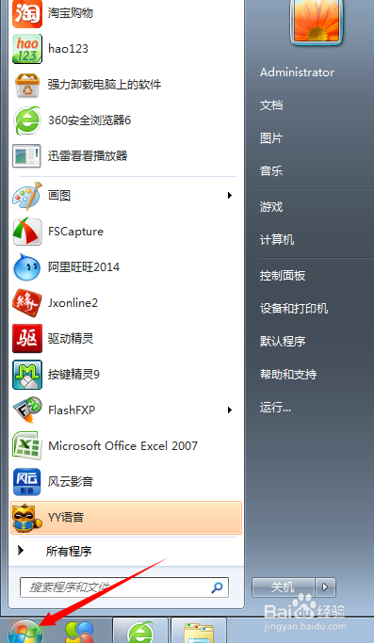Open 控制面板 control panel
This screenshot has width=374, height=643.
click(x=283, y=276)
